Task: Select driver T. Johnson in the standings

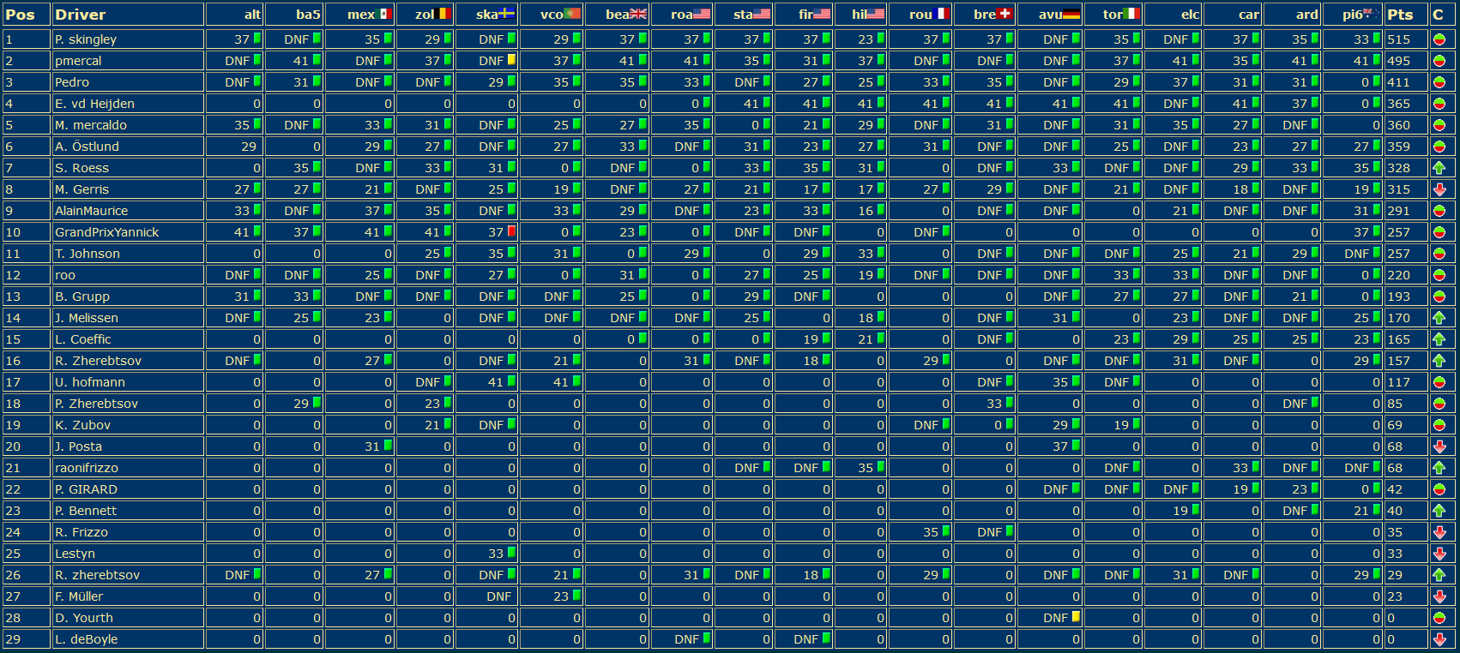Action: [x=87, y=254]
